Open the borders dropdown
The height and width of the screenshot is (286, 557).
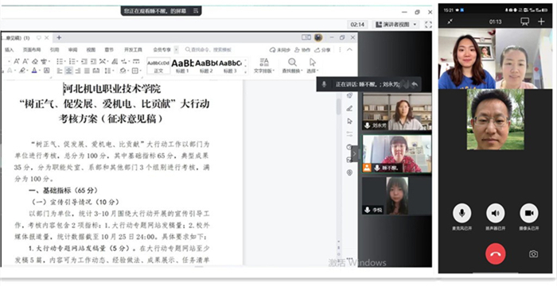(136, 71)
